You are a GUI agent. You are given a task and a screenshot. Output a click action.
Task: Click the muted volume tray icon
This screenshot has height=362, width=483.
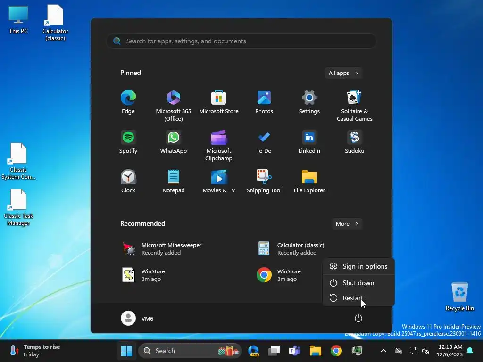click(425, 351)
